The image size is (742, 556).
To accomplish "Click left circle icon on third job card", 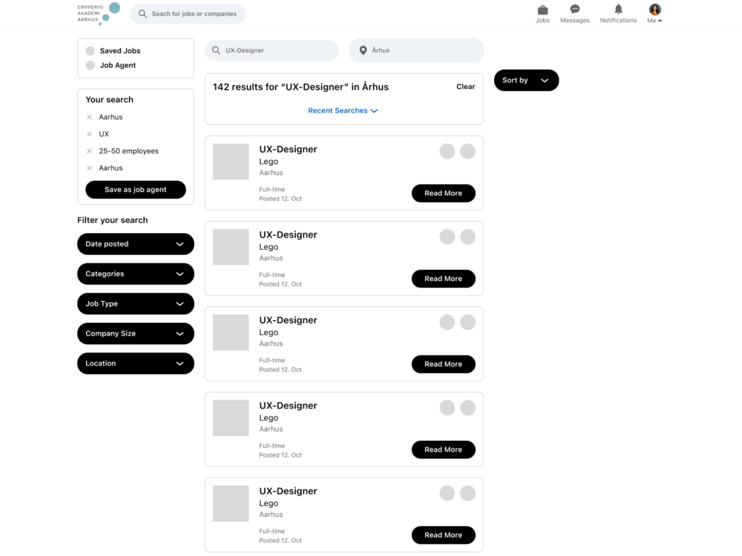I will click(446, 322).
